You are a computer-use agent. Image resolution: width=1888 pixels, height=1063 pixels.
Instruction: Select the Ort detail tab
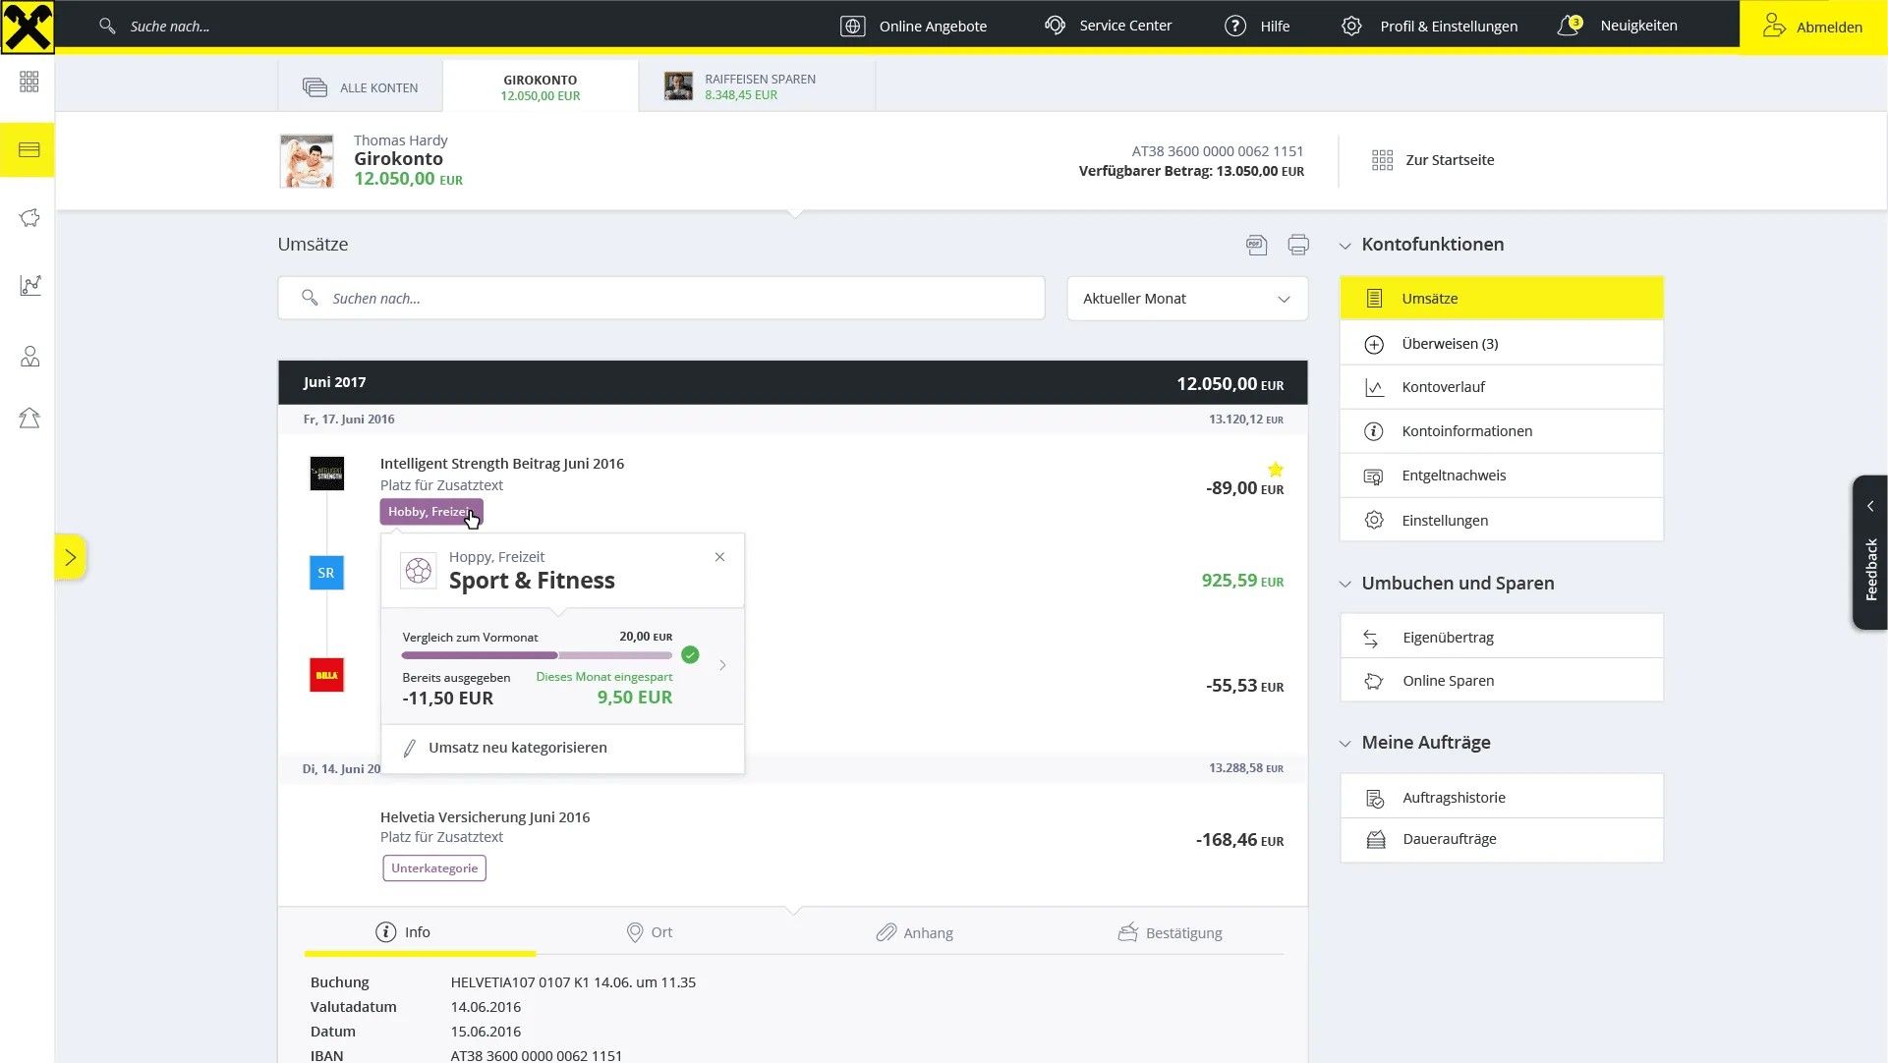pos(650,932)
